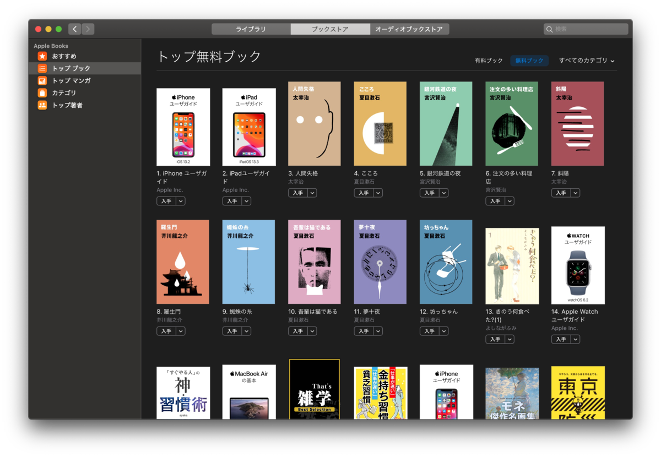Click the カテゴリ sidebar icon

[x=42, y=93]
